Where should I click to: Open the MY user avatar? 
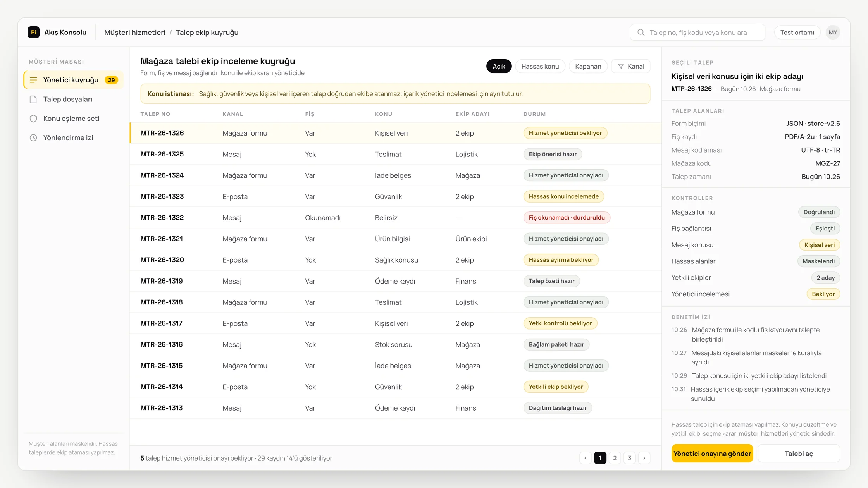pyautogui.click(x=833, y=33)
